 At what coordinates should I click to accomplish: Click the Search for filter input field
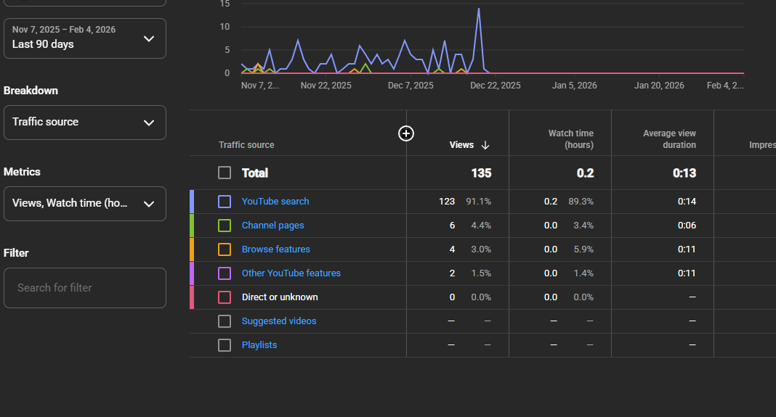pos(84,288)
